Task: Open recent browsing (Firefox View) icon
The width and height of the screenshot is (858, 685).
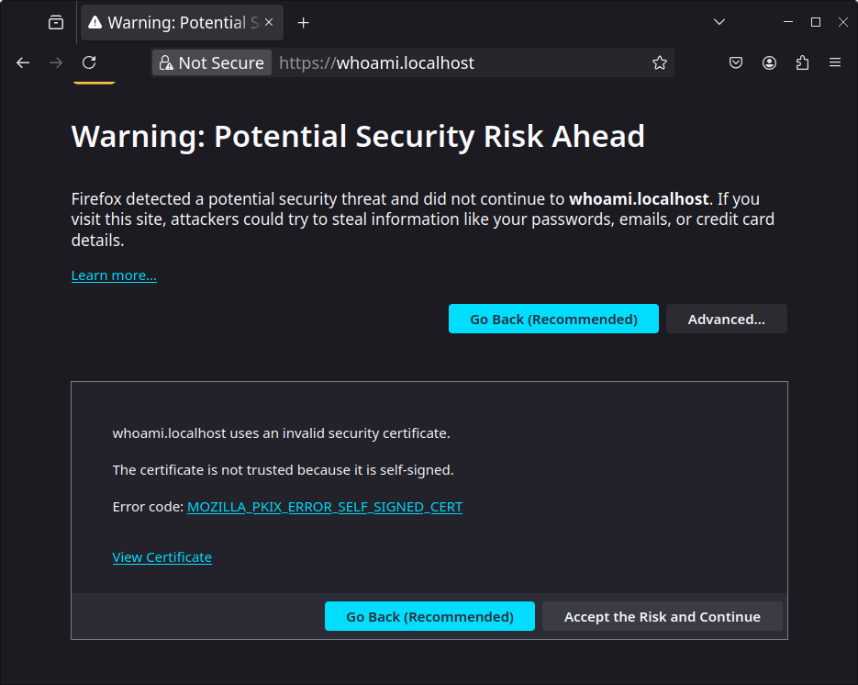Action: 56,22
